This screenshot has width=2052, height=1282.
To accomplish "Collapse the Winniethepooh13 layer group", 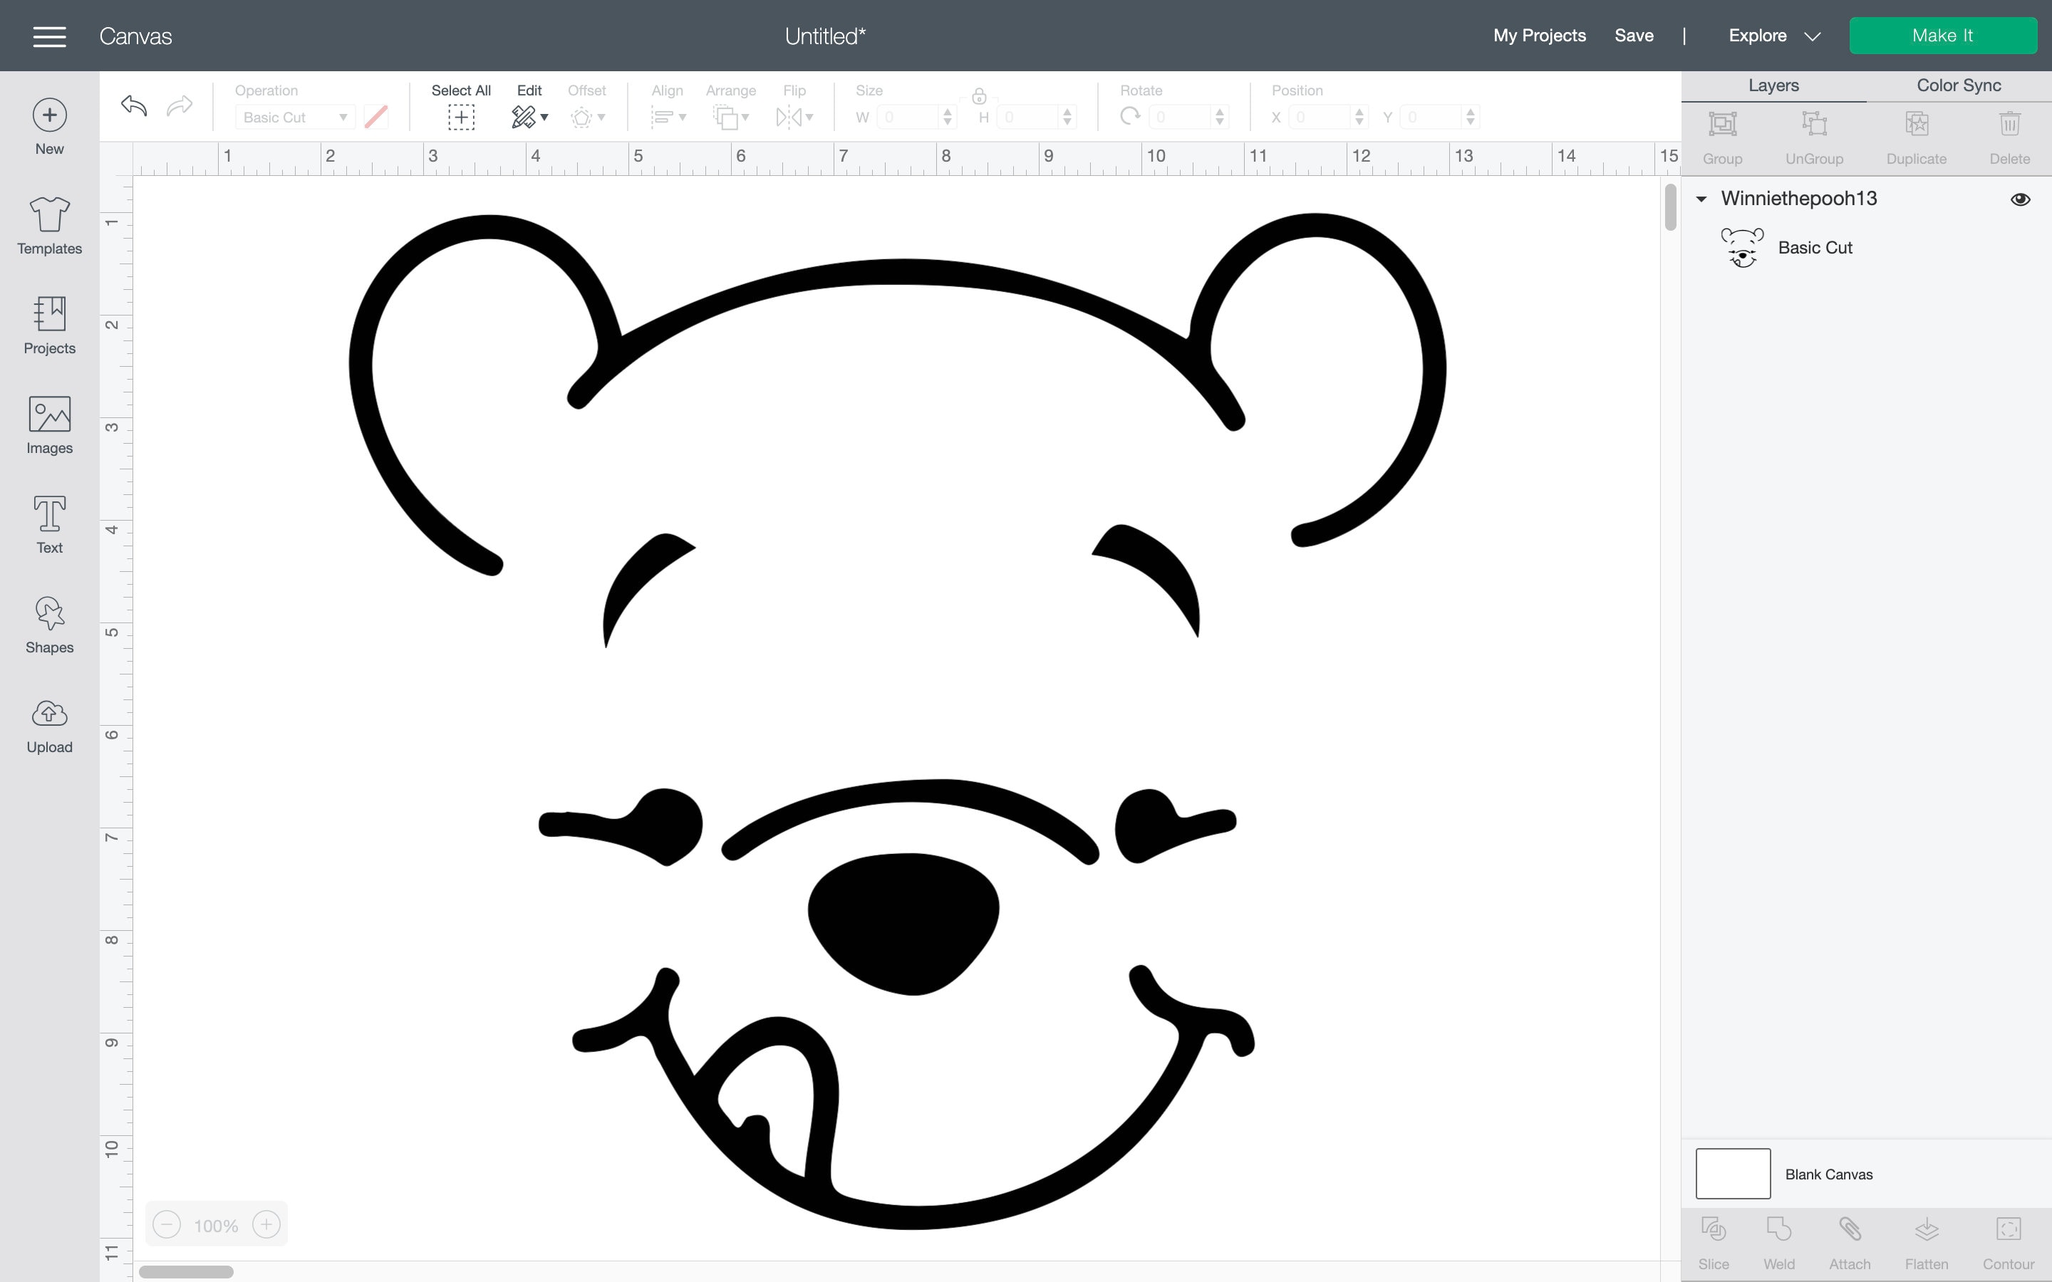I will (1701, 199).
